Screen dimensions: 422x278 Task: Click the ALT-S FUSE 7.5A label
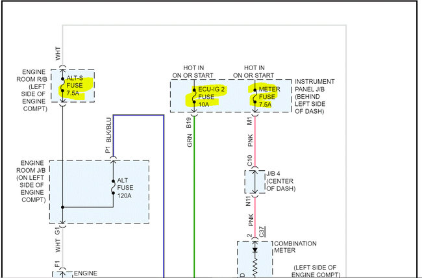tap(75, 86)
